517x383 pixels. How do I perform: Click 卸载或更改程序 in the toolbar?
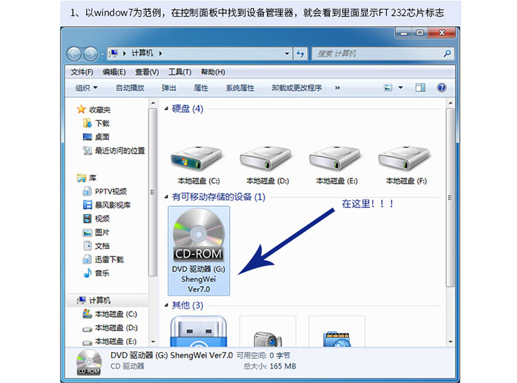[x=296, y=88]
